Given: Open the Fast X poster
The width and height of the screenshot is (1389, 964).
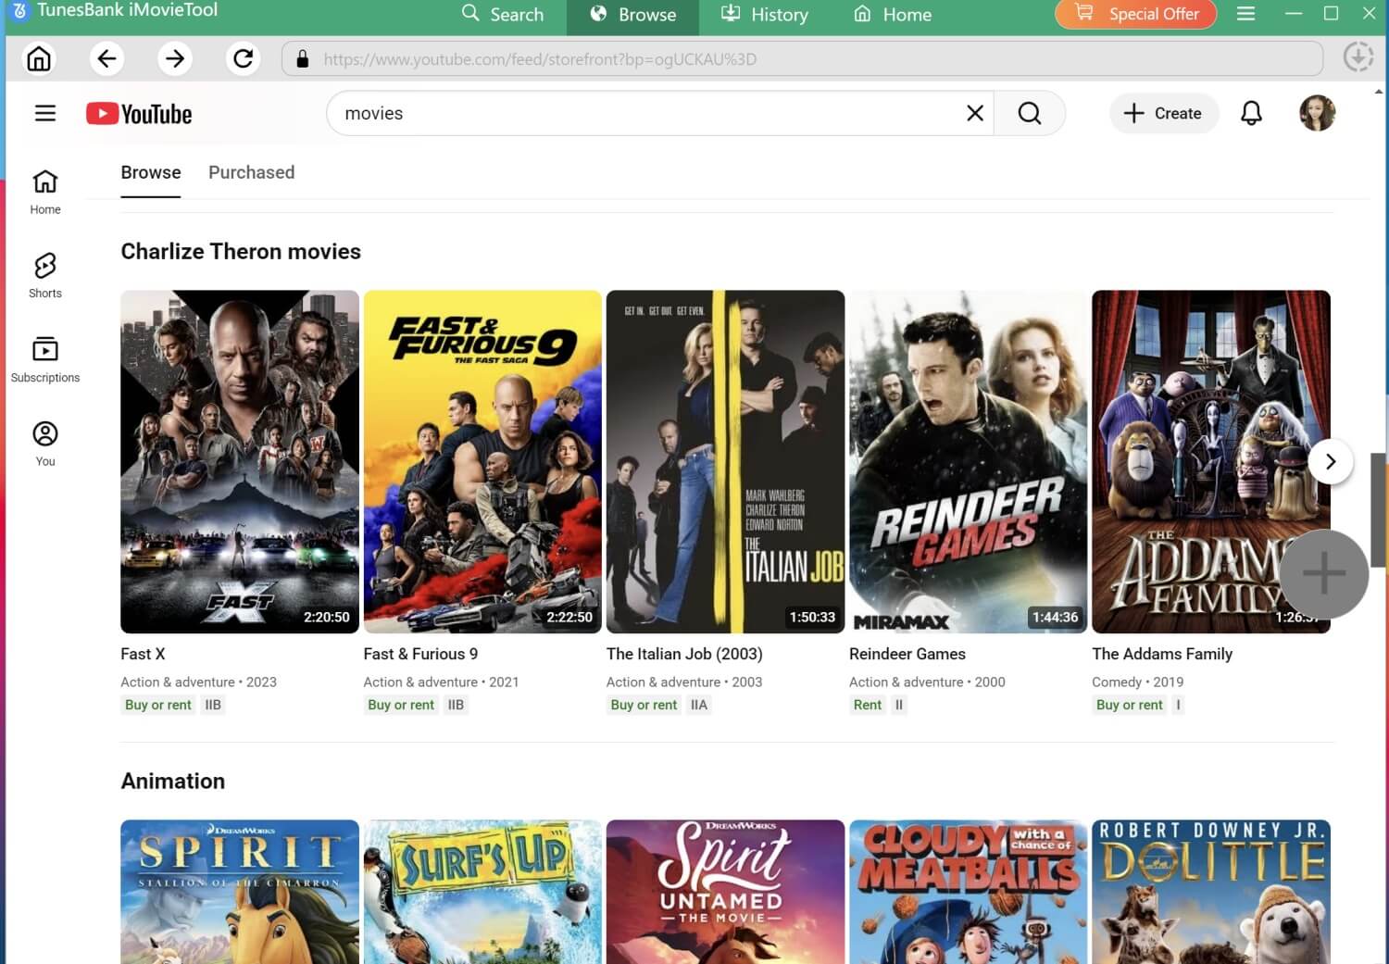Looking at the screenshot, I should (240, 461).
